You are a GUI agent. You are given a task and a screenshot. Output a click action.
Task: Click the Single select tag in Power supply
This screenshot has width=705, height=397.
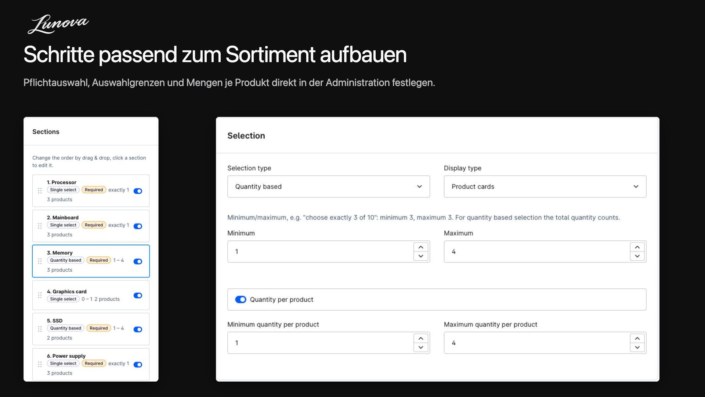(x=63, y=364)
